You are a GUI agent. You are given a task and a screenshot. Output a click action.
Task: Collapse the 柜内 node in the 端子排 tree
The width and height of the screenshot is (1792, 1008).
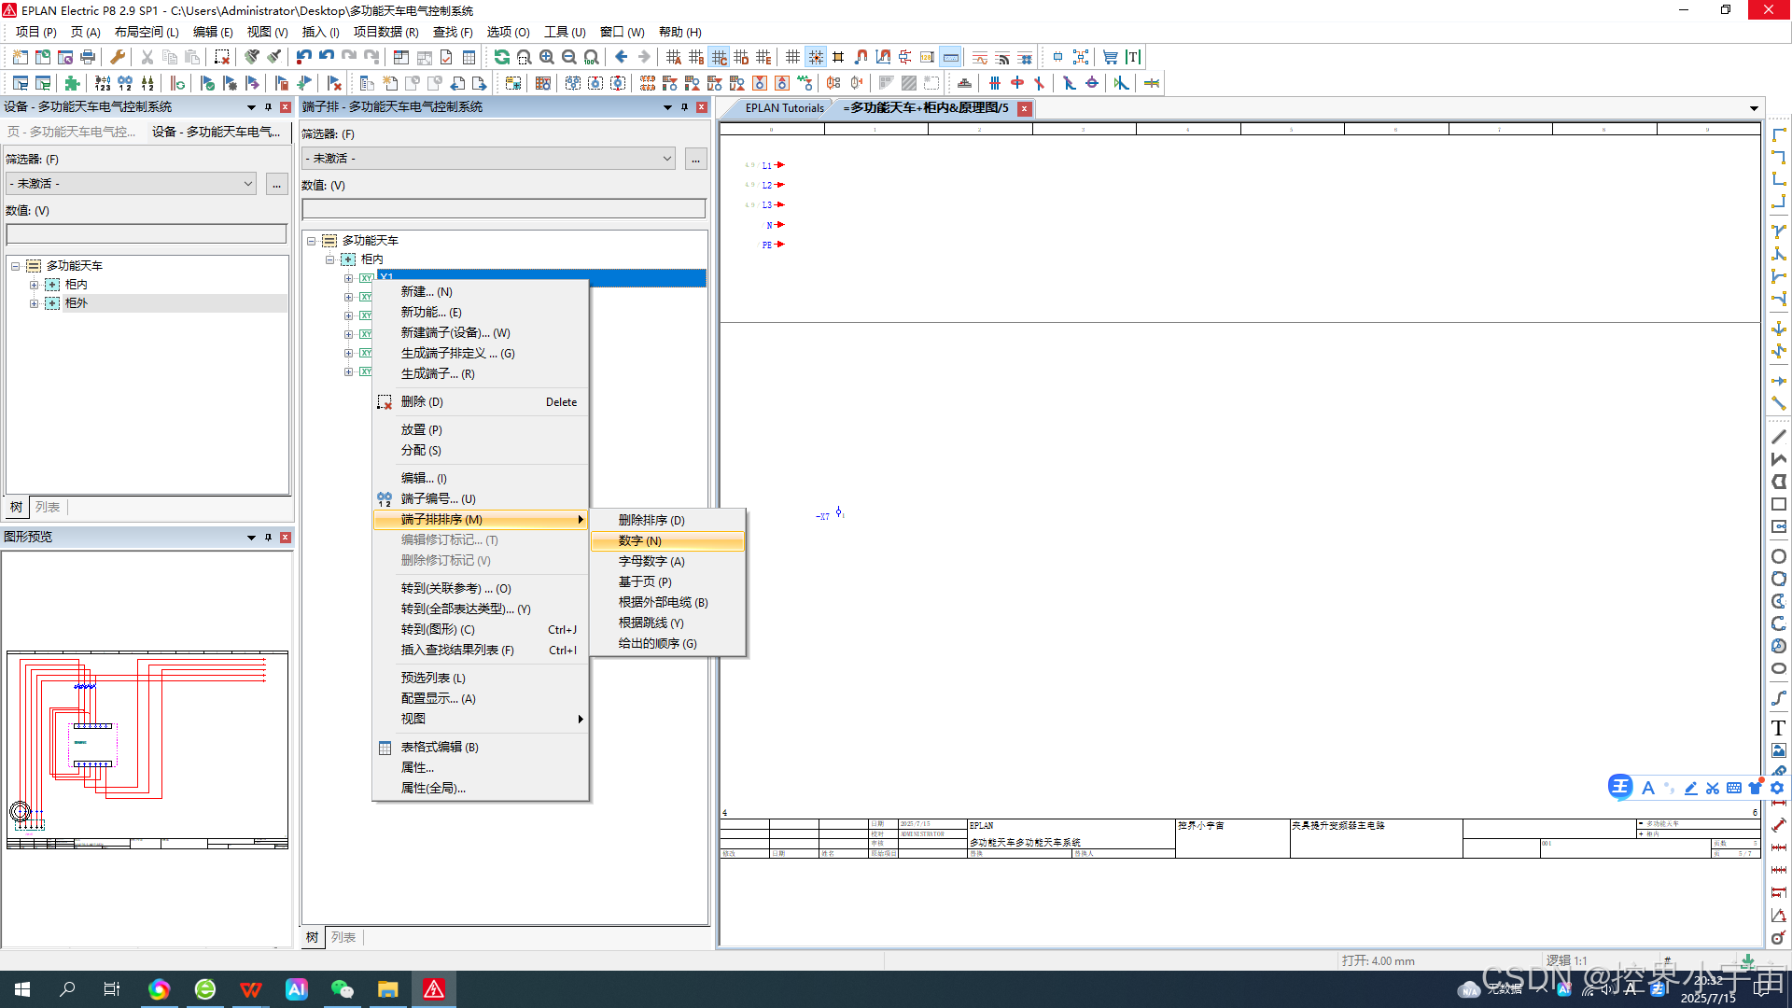(x=329, y=259)
